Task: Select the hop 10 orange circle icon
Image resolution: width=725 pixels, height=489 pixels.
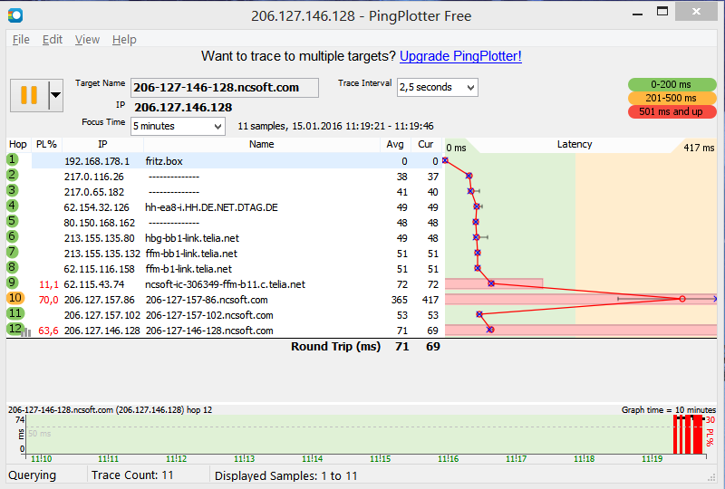Action: point(14,298)
